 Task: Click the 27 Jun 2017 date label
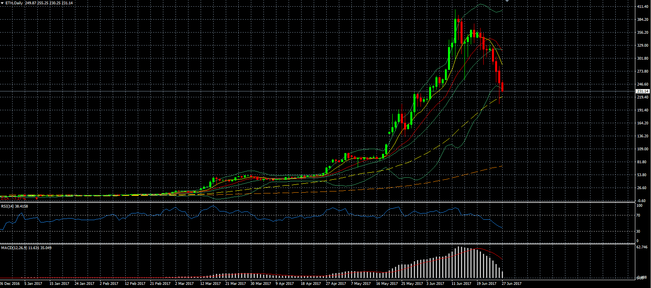coord(512,284)
